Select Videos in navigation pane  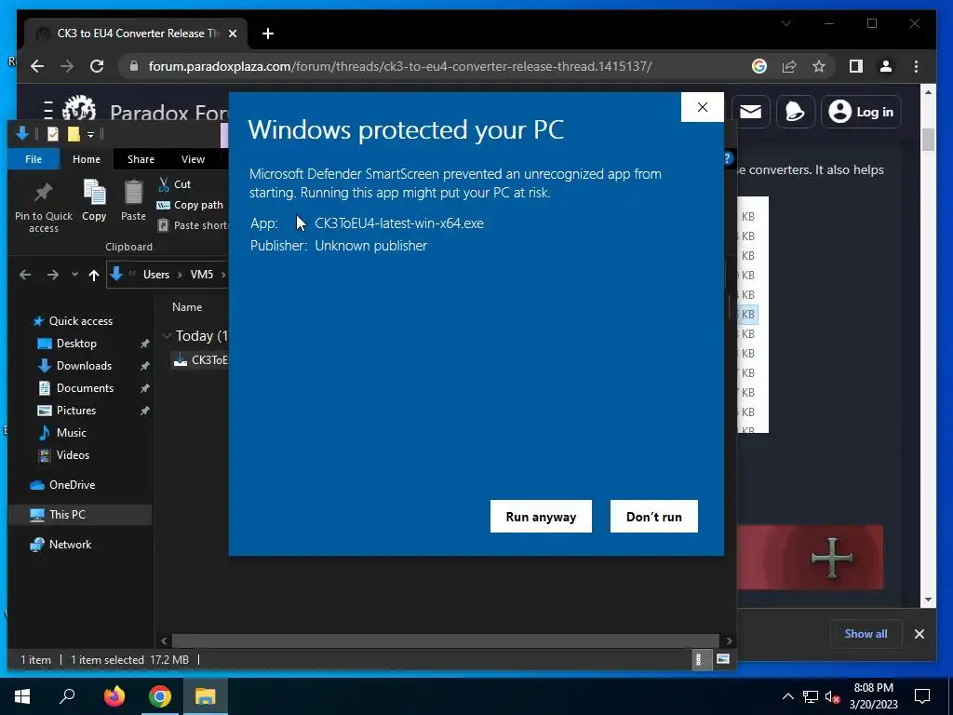point(73,455)
